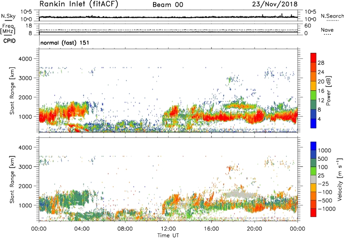Click the "Rankin Inlet (fitACF)" plot title

(79, 4)
